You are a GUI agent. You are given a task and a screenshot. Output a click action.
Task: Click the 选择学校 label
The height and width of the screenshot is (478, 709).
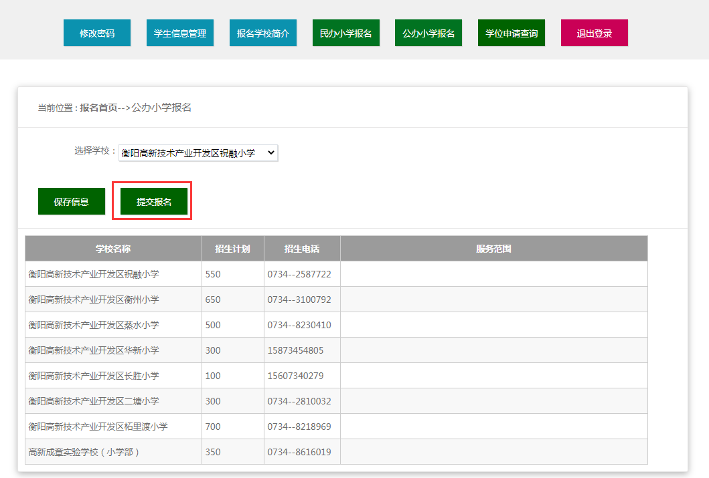pos(94,150)
